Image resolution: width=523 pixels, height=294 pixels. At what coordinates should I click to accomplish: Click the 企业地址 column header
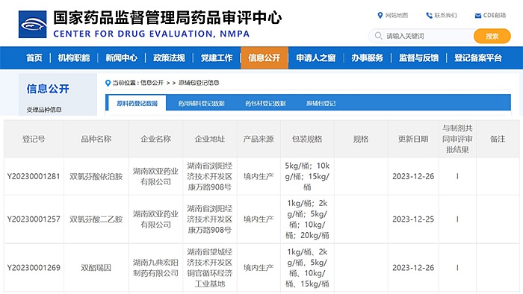[x=210, y=139]
